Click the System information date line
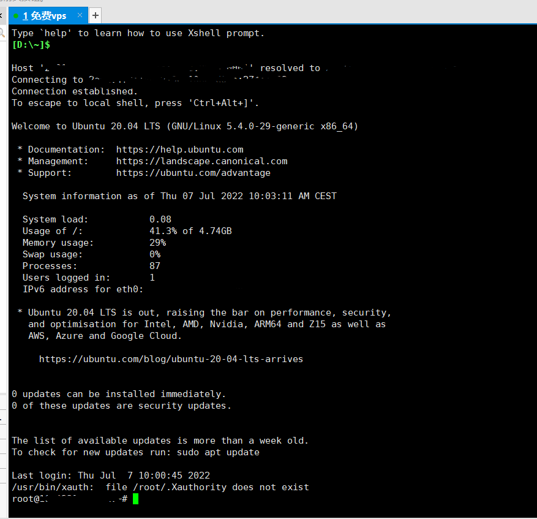The width and height of the screenshot is (537, 519). click(x=179, y=196)
